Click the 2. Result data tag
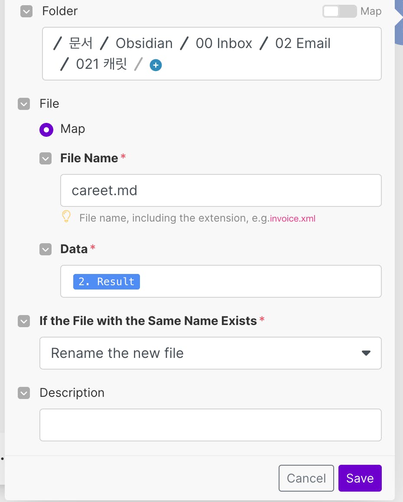Viewport: 403px width, 502px height. coord(107,281)
